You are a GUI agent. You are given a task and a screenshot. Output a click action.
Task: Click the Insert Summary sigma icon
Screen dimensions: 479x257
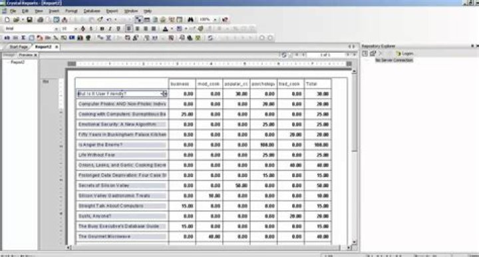23,38
